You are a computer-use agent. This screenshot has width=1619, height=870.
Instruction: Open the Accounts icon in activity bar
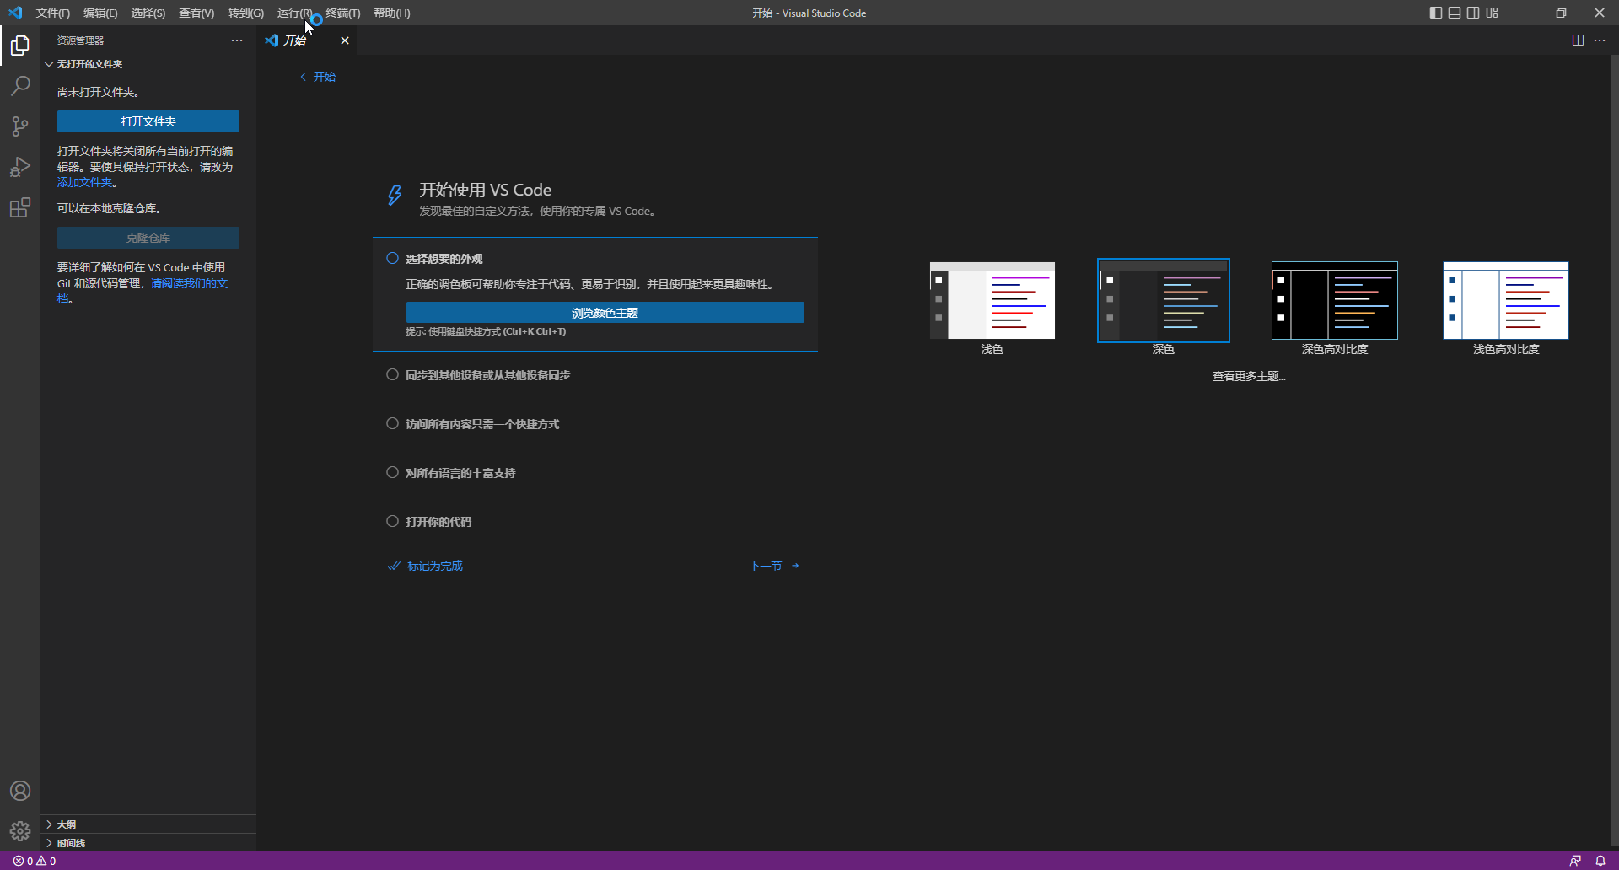tap(20, 791)
